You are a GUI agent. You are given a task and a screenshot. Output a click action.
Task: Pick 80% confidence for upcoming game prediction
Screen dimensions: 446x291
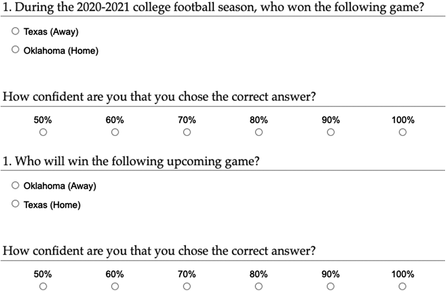pos(259,286)
